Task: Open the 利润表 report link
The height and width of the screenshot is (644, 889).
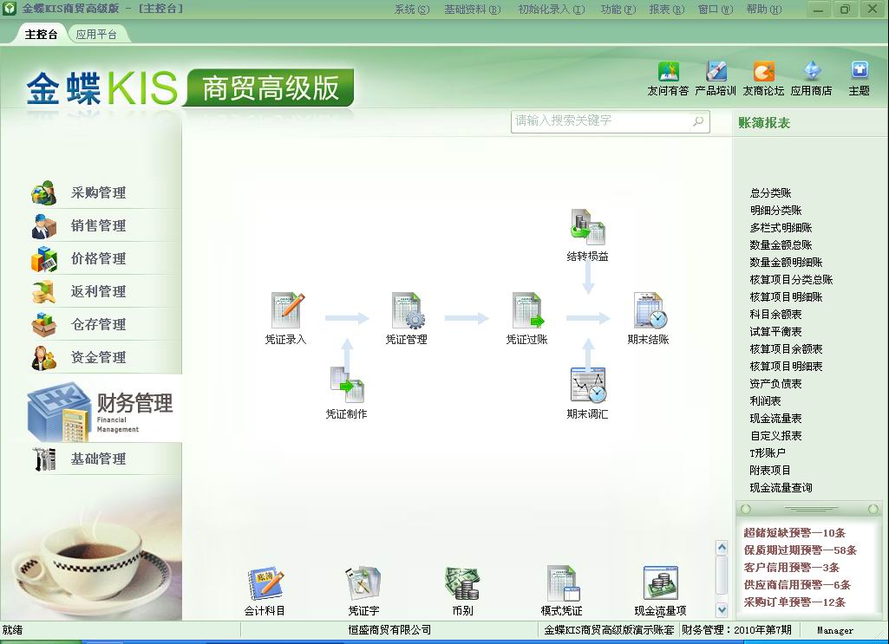Action: 765,401
